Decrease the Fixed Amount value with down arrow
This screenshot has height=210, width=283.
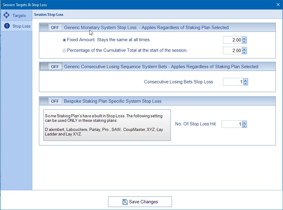(244, 42)
